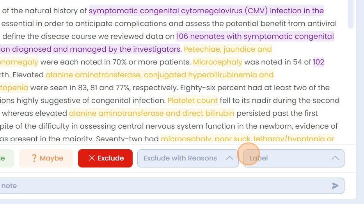
Task: Click highlighted keyword Microcephaly
Action: [218, 62]
